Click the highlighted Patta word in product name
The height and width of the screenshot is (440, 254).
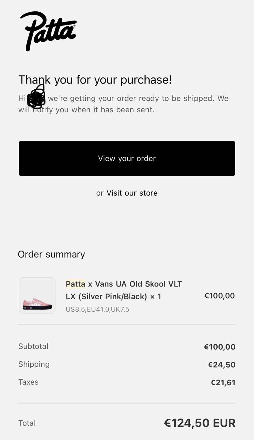pyautogui.click(x=75, y=284)
